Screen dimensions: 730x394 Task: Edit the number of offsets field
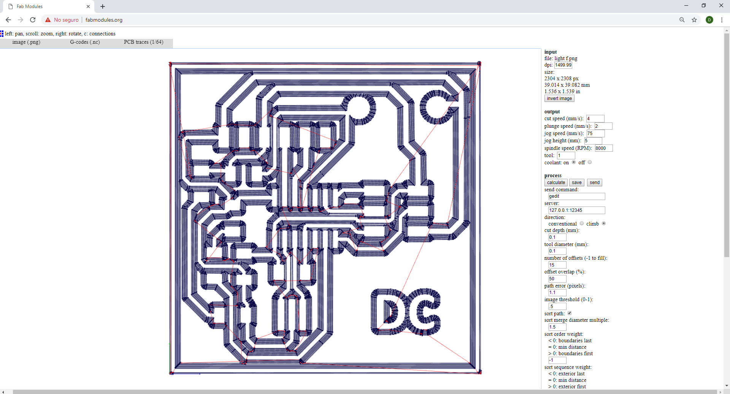click(x=557, y=265)
